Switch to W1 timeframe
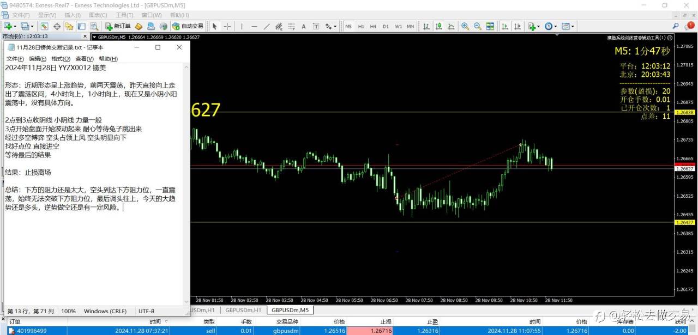698x335 pixels. click(399, 26)
